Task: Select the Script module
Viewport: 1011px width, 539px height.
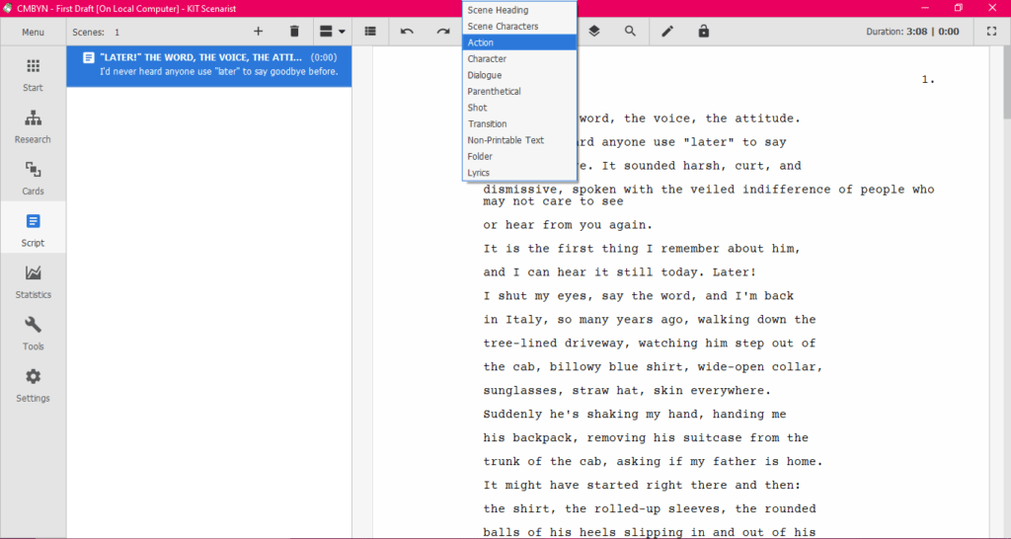Action: (33, 230)
